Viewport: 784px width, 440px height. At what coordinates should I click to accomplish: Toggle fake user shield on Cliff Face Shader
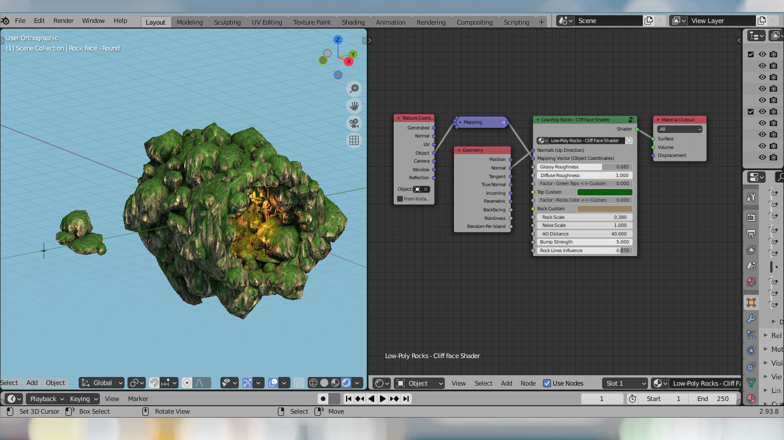pyautogui.click(x=629, y=140)
